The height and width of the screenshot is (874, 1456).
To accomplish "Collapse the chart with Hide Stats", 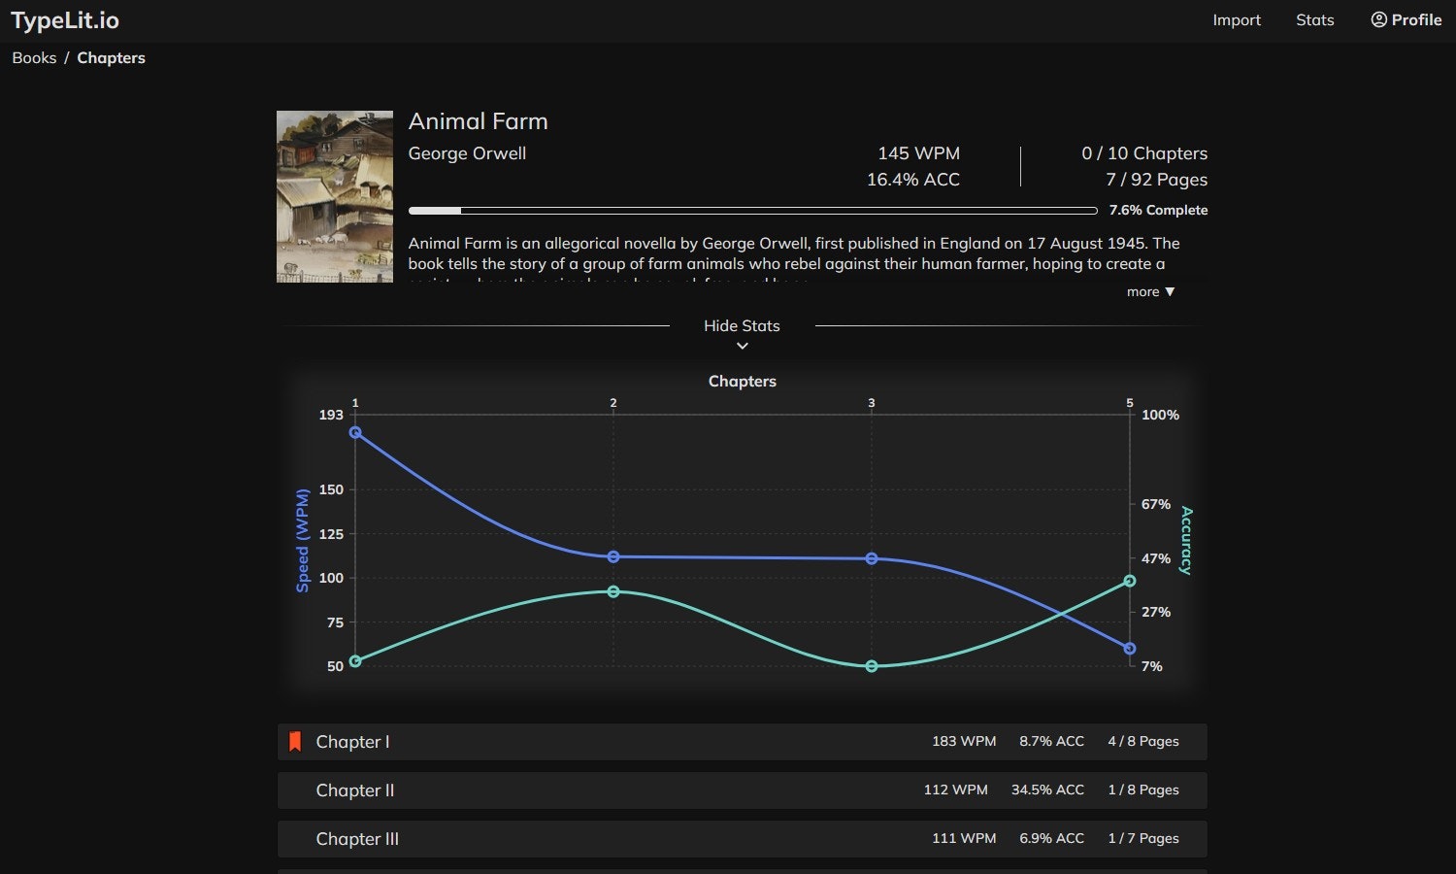I will click(x=742, y=326).
